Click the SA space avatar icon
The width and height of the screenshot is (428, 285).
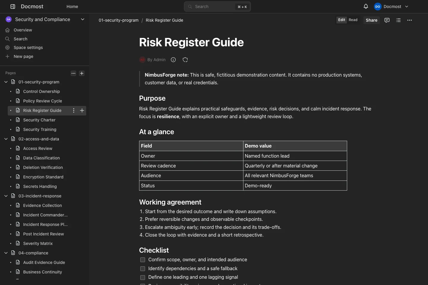click(x=9, y=19)
